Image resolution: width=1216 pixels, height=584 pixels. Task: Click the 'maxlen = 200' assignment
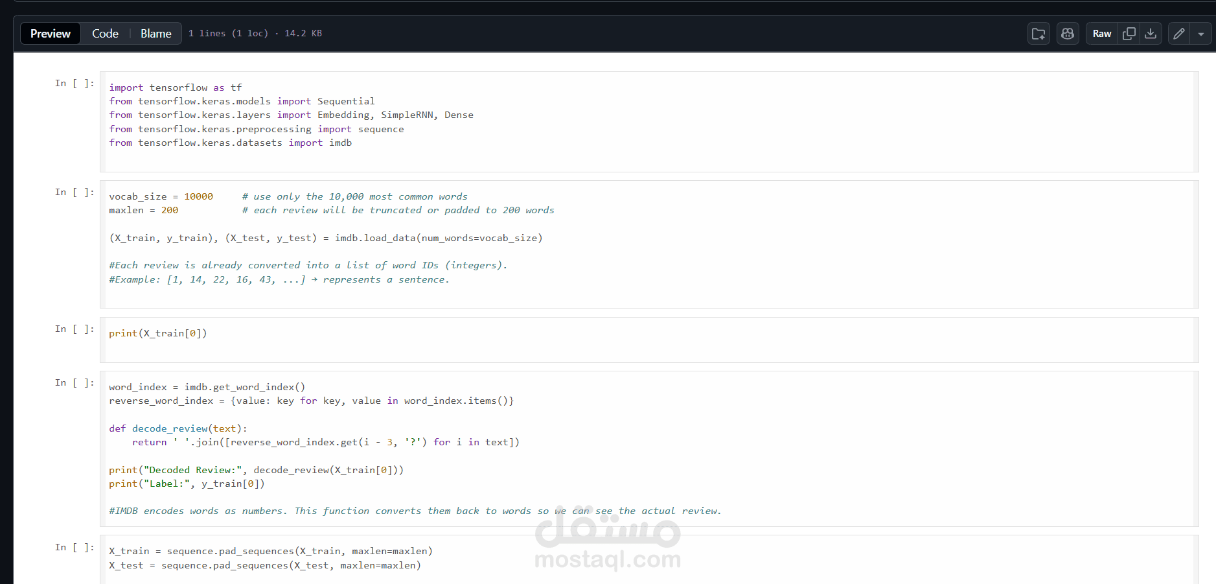tap(143, 210)
